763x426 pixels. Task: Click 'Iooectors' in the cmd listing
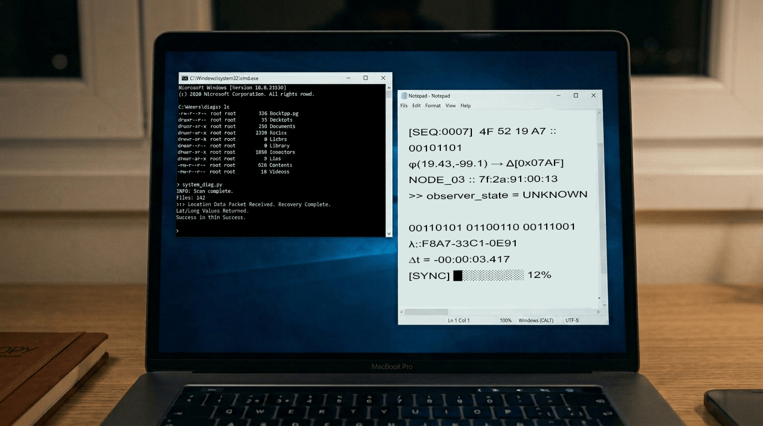(282, 153)
